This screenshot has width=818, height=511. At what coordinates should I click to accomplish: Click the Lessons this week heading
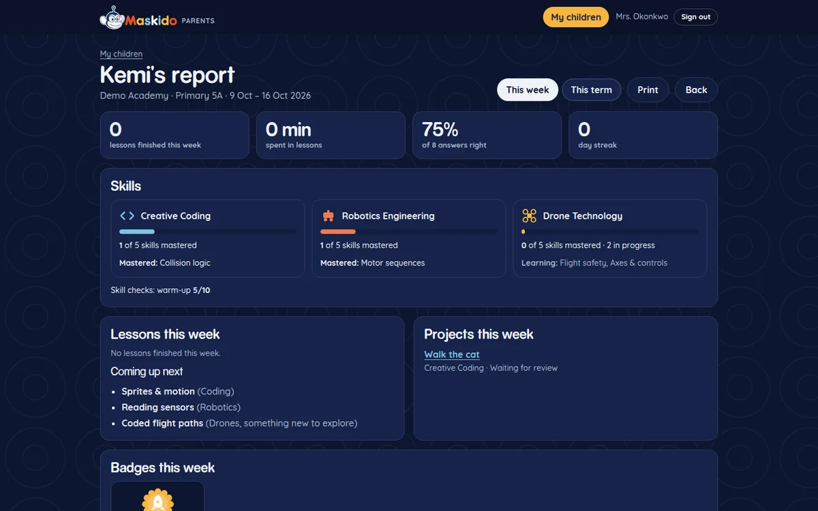(x=165, y=335)
